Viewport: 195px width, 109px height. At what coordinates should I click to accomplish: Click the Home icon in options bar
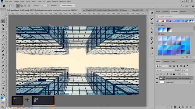(x=4, y=6)
